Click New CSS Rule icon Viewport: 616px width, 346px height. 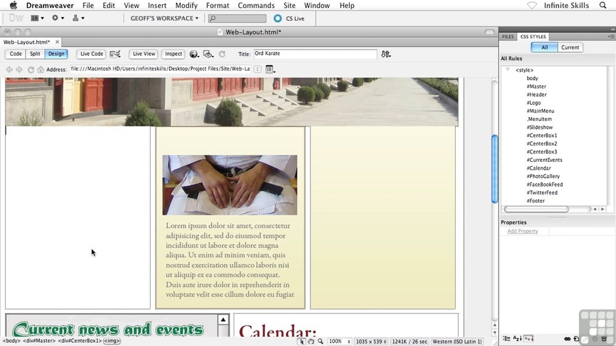pyautogui.click(x=576, y=339)
